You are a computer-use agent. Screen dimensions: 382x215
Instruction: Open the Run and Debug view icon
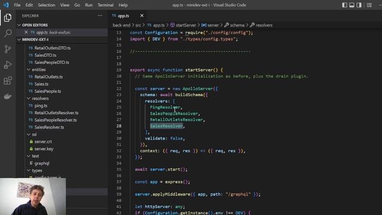click(x=8, y=65)
